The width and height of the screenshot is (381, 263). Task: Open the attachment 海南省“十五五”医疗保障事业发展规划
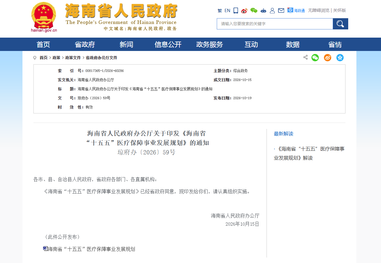(91, 249)
